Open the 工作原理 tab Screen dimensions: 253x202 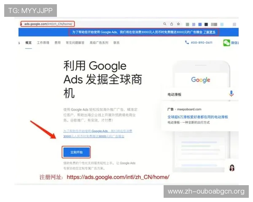(43, 43)
